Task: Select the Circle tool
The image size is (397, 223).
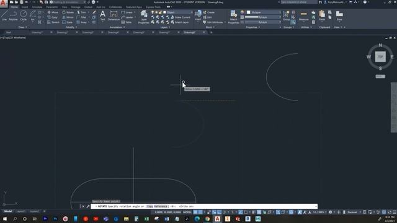Action: [24, 15]
